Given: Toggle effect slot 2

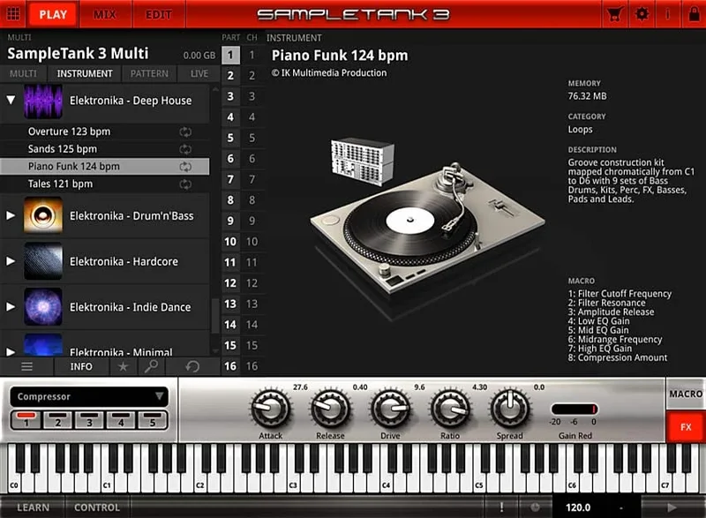Looking at the screenshot, I should (57, 419).
